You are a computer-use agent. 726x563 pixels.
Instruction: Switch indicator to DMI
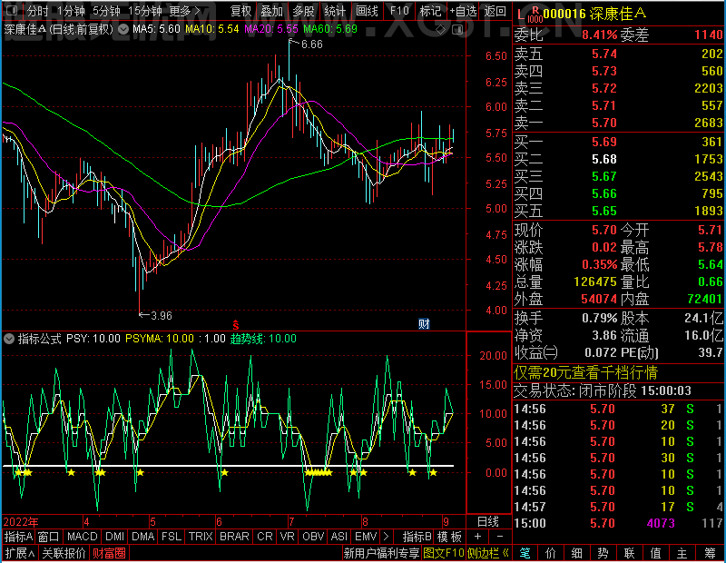114,537
